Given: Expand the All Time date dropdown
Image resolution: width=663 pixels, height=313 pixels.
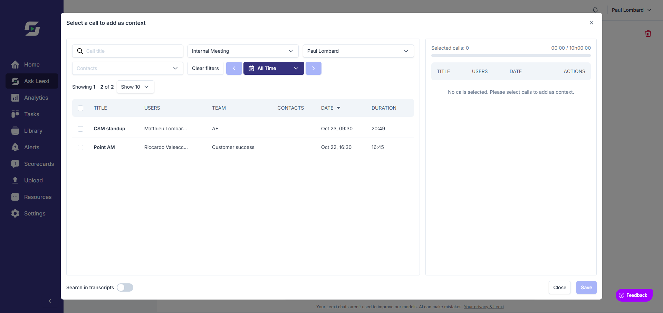Looking at the screenshot, I should tap(274, 68).
